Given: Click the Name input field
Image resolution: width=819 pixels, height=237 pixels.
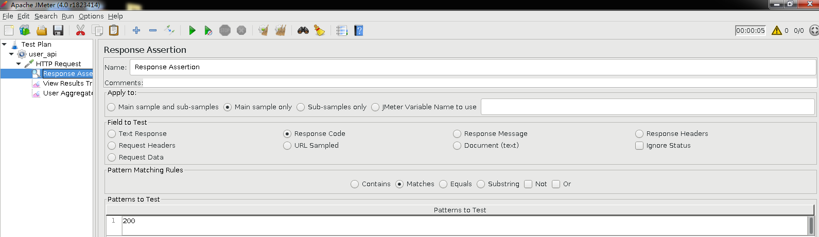Looking at the screenshot, I should tap(473, 67).
